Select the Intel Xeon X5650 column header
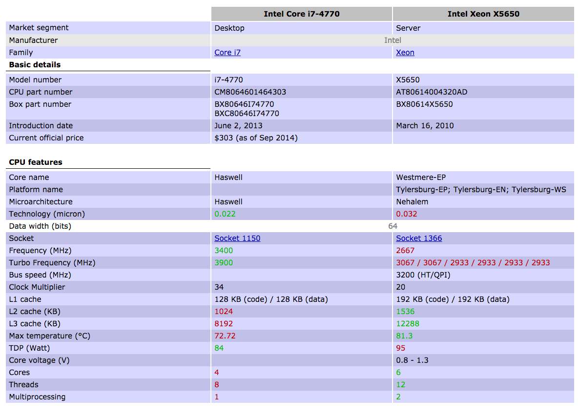The height and width of the screenshot is (417, 580). (x=483, y=14)
